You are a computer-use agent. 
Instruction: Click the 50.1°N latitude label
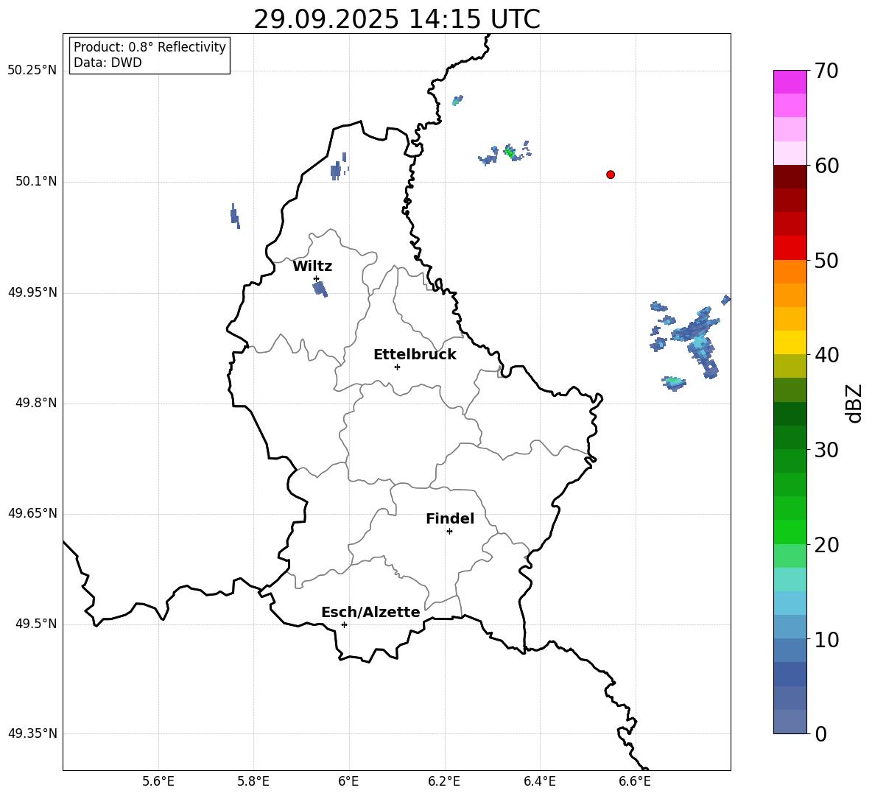tap(36, 182)
